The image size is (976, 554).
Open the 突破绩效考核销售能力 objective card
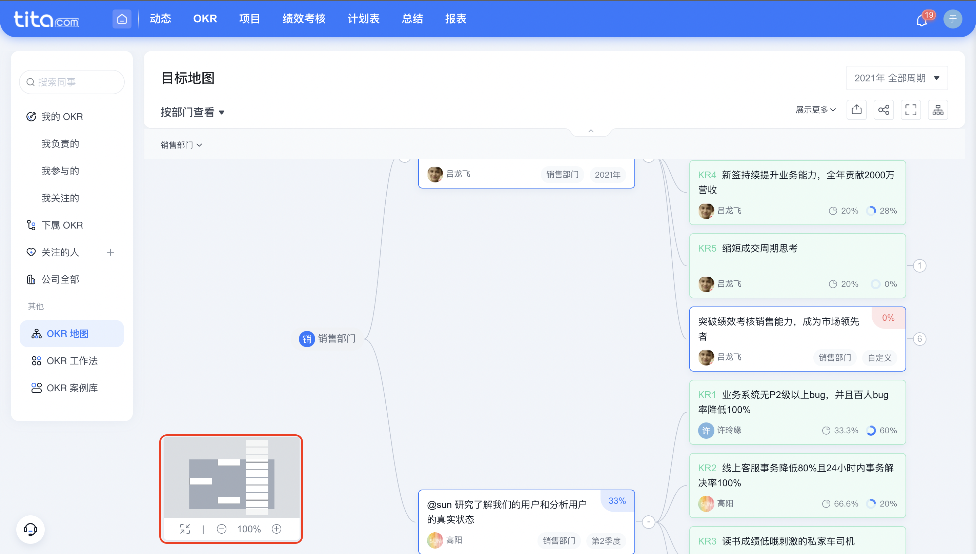point(797,339)
